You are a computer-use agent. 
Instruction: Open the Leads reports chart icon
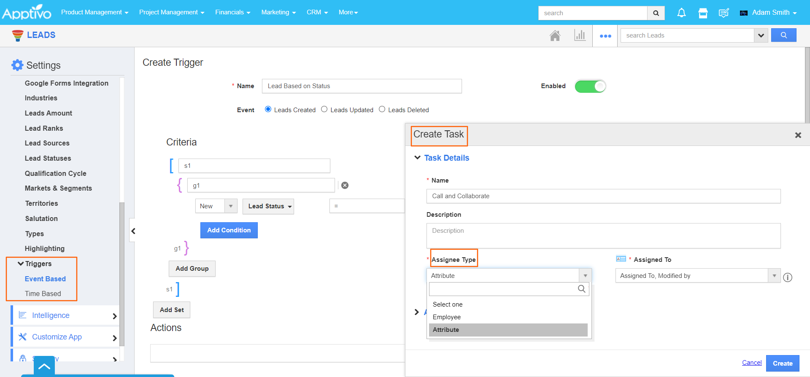[x=580, y=35]
